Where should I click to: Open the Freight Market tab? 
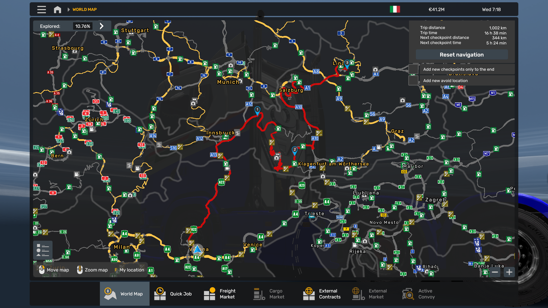coord(220,294)
